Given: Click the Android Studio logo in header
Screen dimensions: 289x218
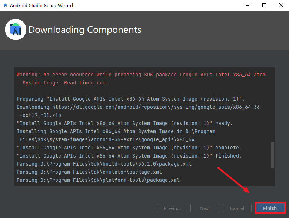Looking at the screenshot, I should pos(16,30).
